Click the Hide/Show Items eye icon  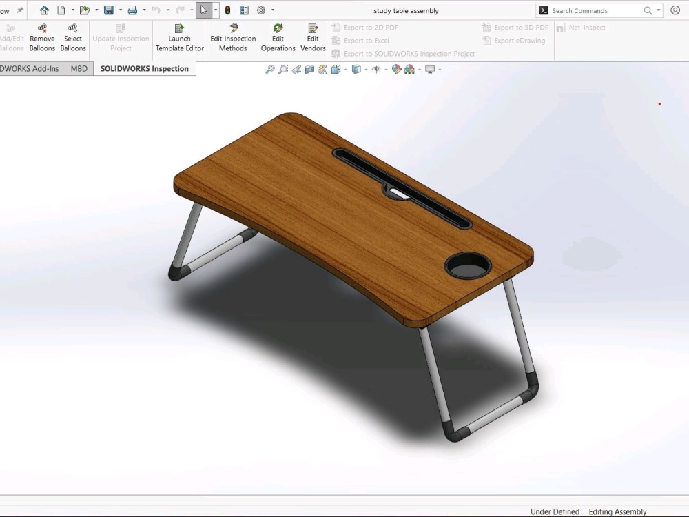click(x=376, y=69)
